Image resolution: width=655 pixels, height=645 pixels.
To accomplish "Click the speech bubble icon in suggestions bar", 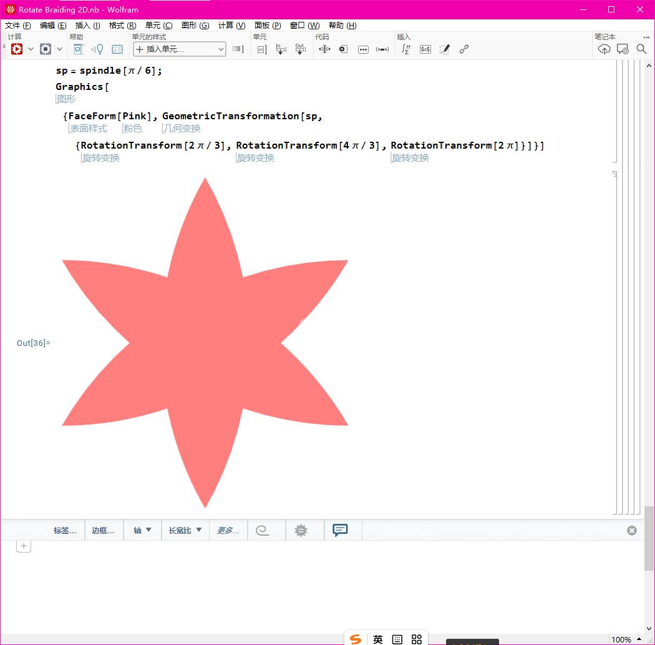I will coord(340,530).
